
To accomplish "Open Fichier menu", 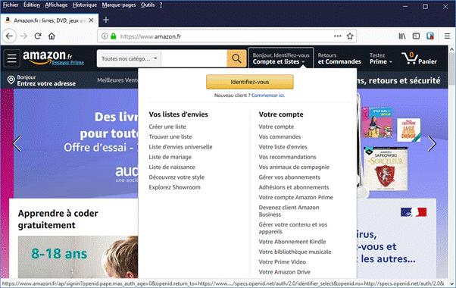I will pyautogui.click(x=11, y=5).
